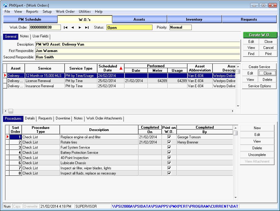The image size is (280, 211).
Task: Click the Uncomplete procedure button
Action: click(x=257, y=155)
